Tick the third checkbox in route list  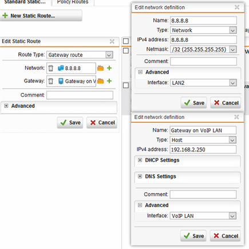click(126, 85)
